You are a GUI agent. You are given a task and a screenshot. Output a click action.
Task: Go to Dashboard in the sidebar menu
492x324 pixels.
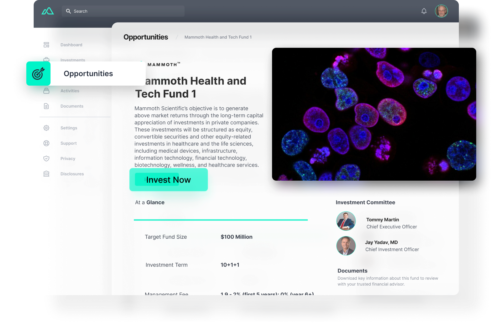click(71, 45)
